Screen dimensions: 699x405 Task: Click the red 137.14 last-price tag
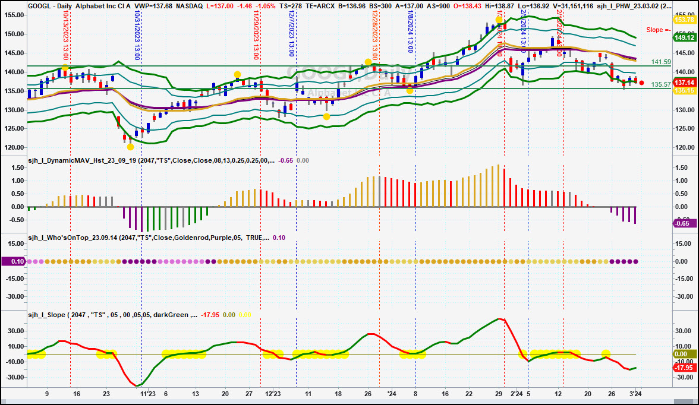[x=685, y=83]
